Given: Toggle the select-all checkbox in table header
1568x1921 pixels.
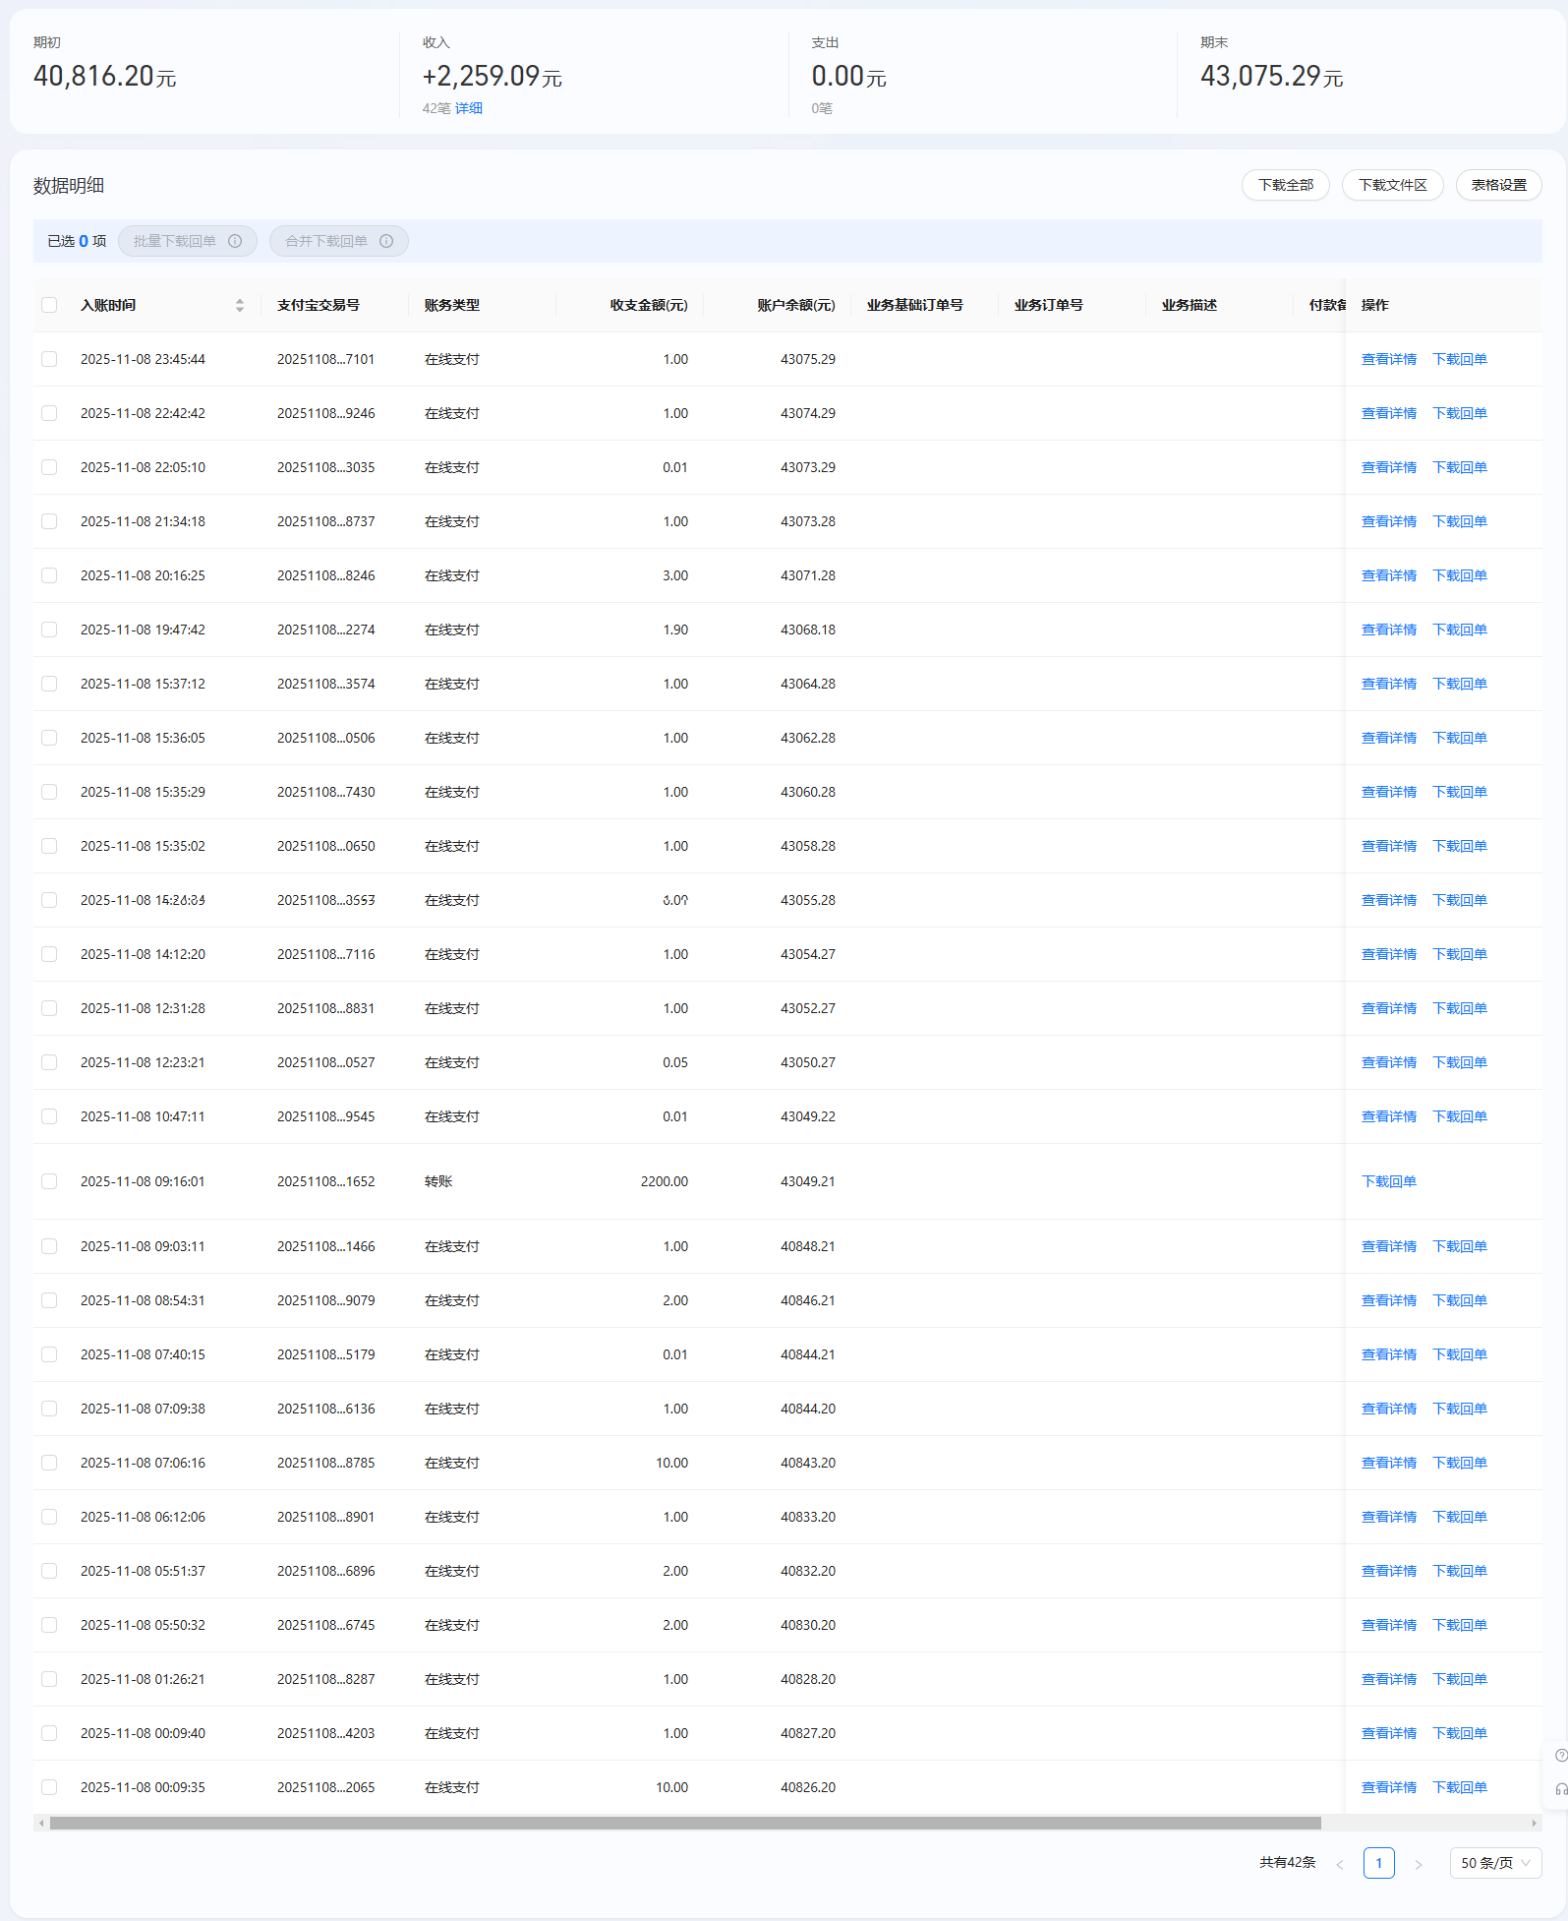Looking at the screenshot, I should [49, 305].
